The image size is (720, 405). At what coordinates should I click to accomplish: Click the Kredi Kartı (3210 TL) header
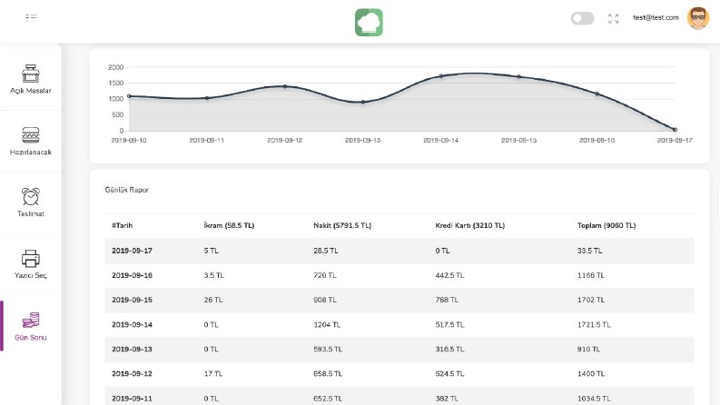coord(469,225)
